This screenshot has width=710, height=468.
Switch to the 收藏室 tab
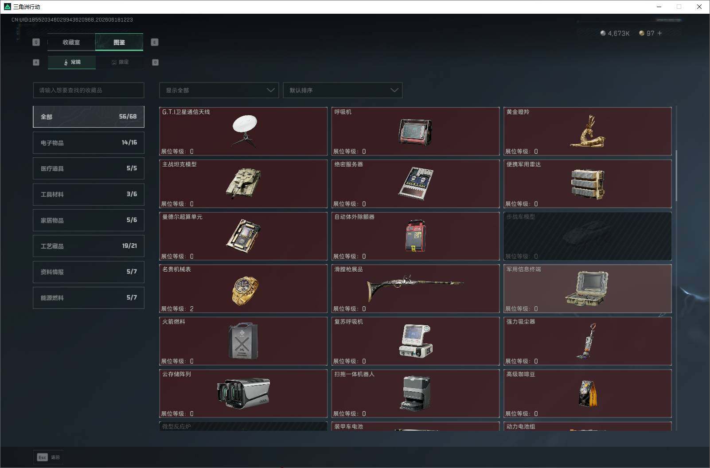pos(71,42)
